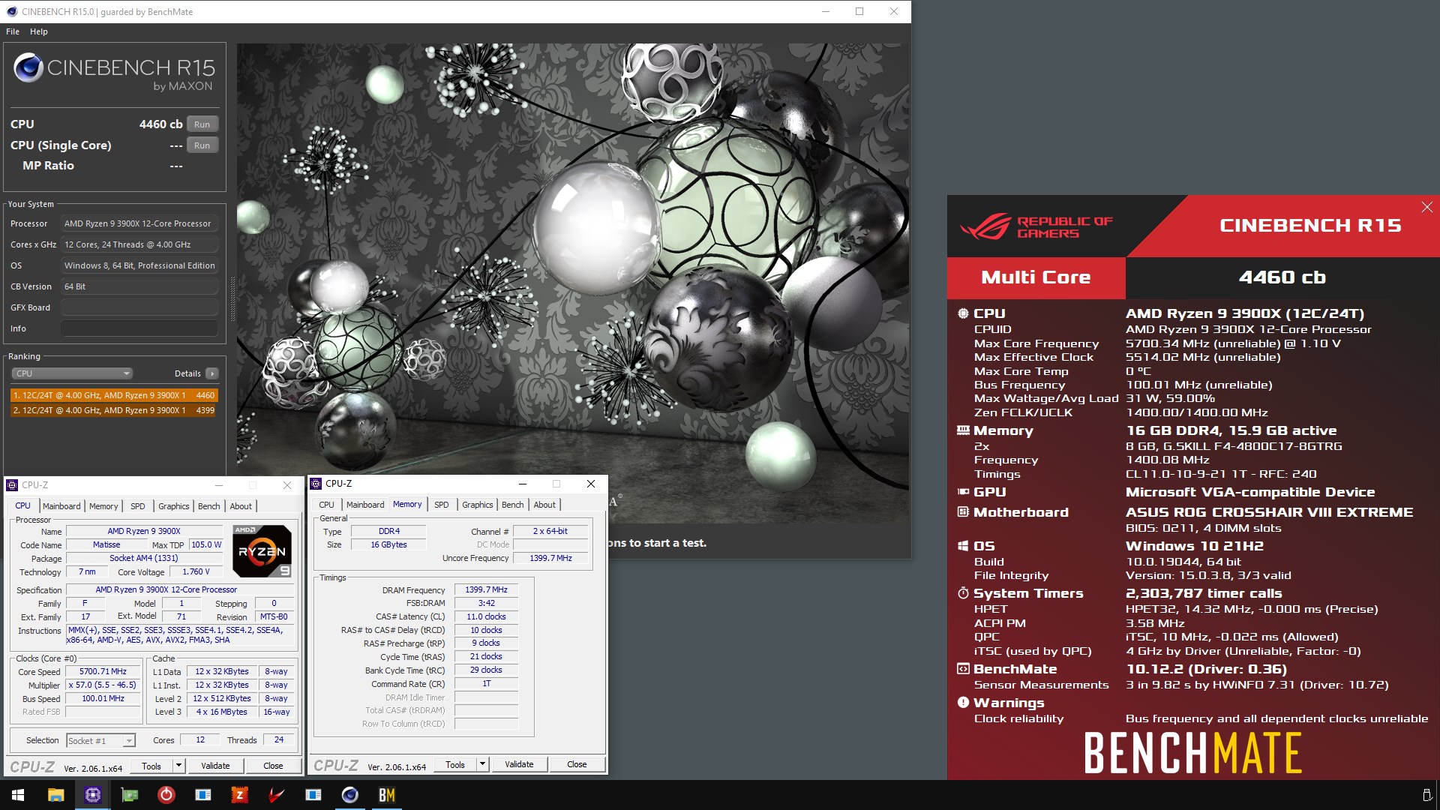Open the green graphics card taskbar app
The height and width of the screenshot is (810, 1440).
tap(129, 795)
